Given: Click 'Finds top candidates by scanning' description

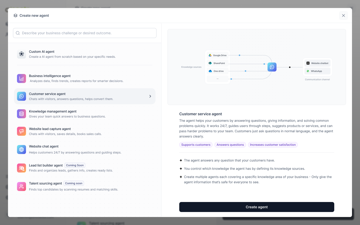Looking at the screenshot, I should [x=73, y=189].
